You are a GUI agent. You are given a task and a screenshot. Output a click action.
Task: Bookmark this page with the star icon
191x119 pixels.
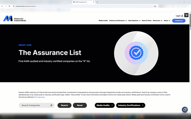pyautogui.click(x=155, y=6)
